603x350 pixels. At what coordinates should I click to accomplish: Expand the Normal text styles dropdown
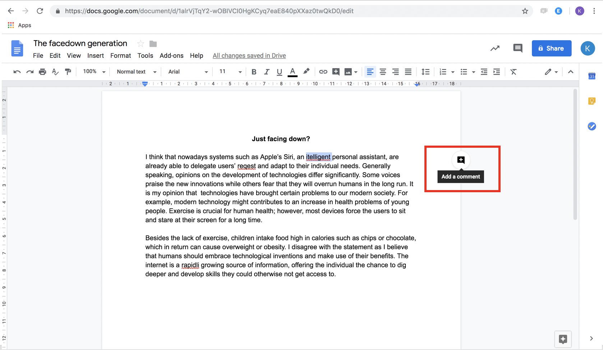136,72
